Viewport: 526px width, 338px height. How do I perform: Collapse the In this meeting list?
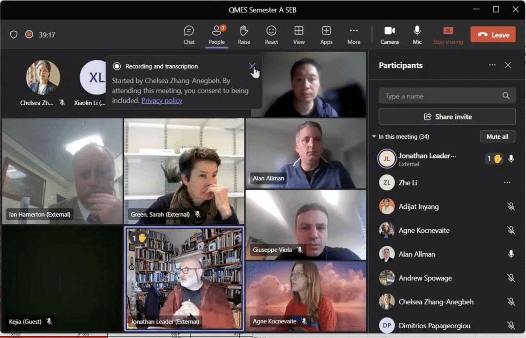click(374, 137)
